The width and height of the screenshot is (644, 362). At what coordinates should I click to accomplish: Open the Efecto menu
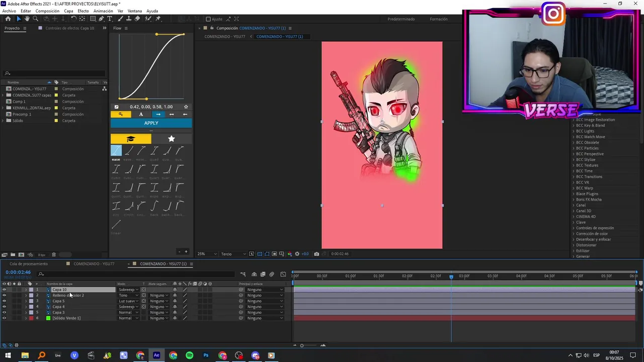pos(83,11)
